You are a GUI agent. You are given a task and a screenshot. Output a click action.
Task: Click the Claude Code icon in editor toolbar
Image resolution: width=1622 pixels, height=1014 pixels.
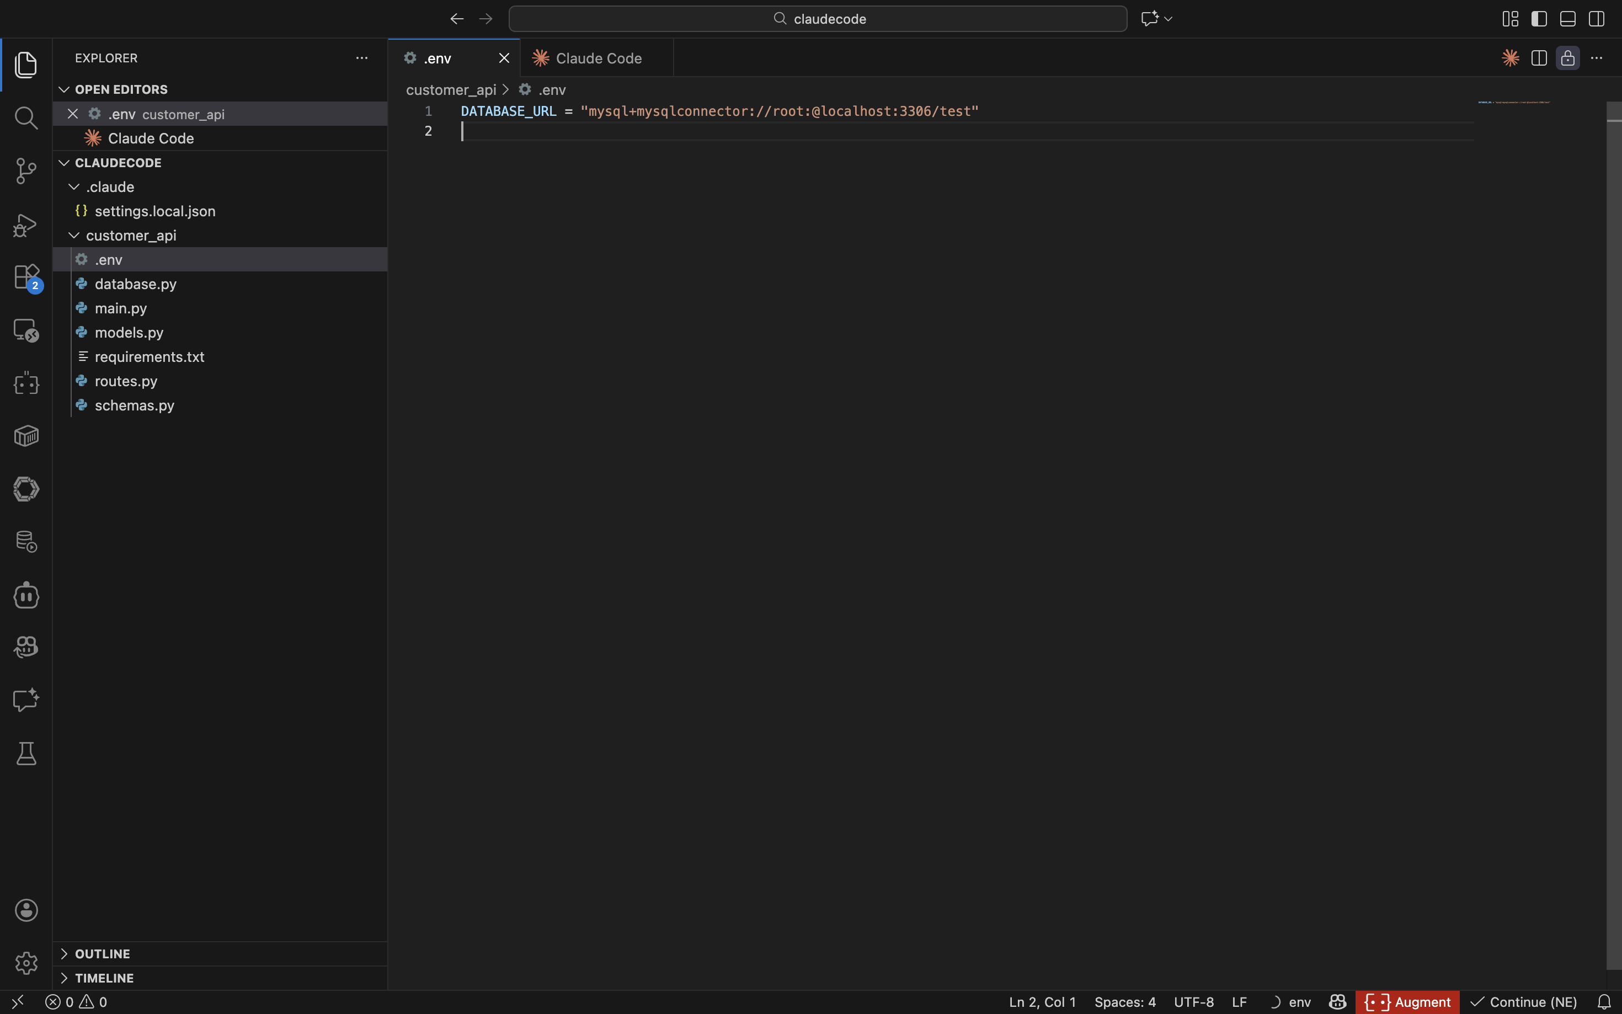pos(1510,58)
